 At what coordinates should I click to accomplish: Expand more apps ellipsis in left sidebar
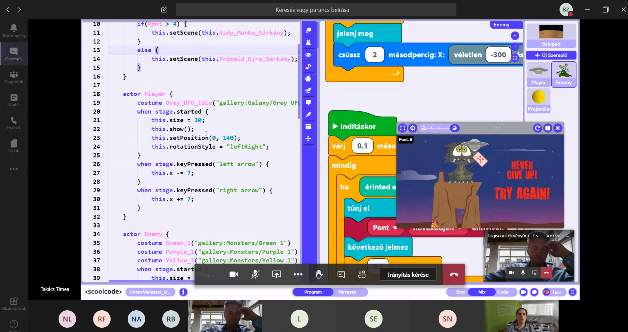tap(13, 169)
